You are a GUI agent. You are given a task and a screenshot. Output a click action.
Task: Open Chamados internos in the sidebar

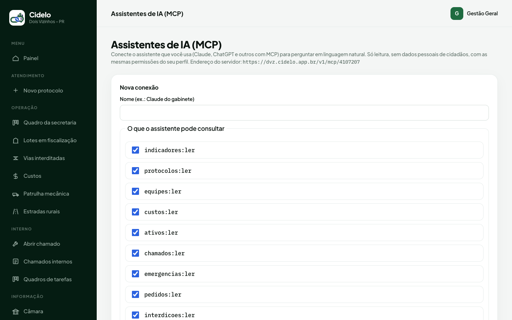tap(48, 261)
